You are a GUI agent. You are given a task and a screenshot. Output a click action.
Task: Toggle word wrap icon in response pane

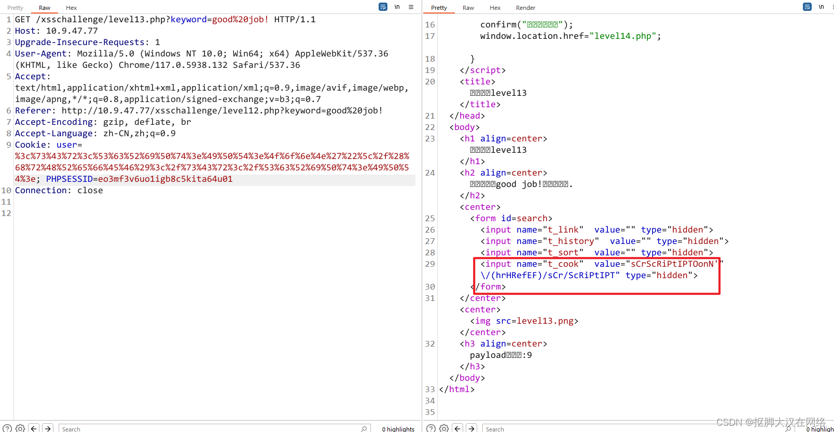(807, 7)
